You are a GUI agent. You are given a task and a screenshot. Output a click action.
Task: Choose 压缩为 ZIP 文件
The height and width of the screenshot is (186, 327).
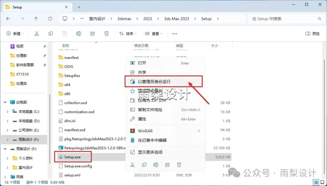tap(165, 100)
